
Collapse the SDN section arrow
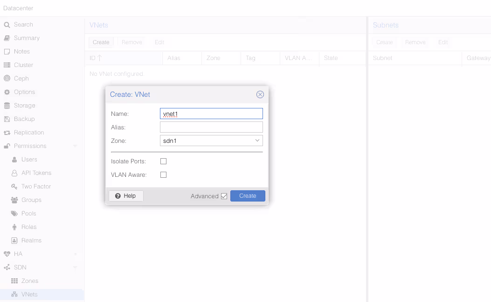point(75,268)
